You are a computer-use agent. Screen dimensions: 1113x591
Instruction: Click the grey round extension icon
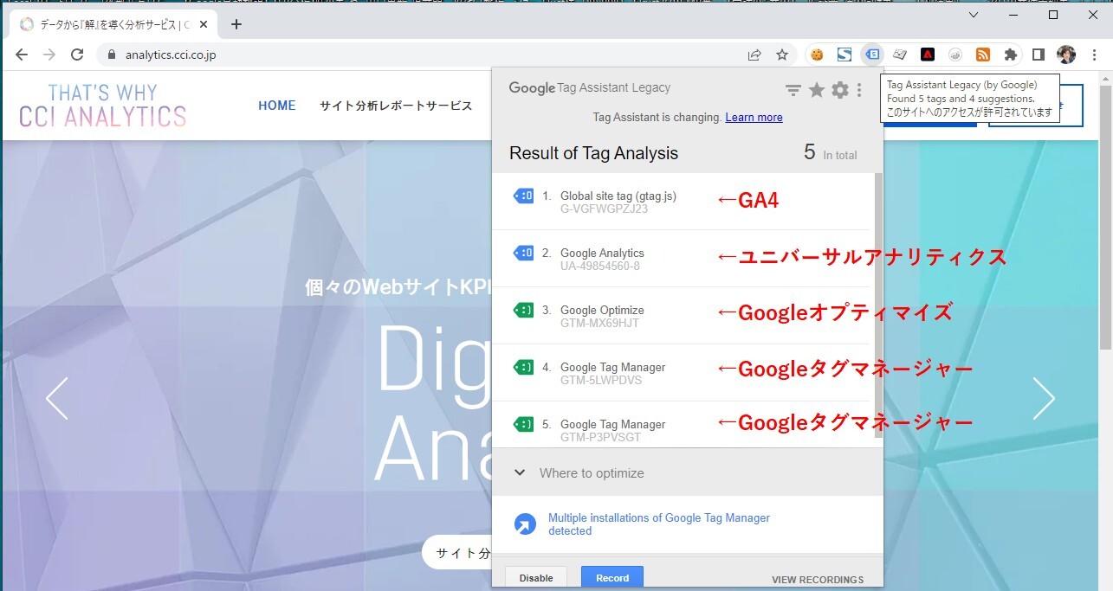pyautogui.click(x=955, y=55)
